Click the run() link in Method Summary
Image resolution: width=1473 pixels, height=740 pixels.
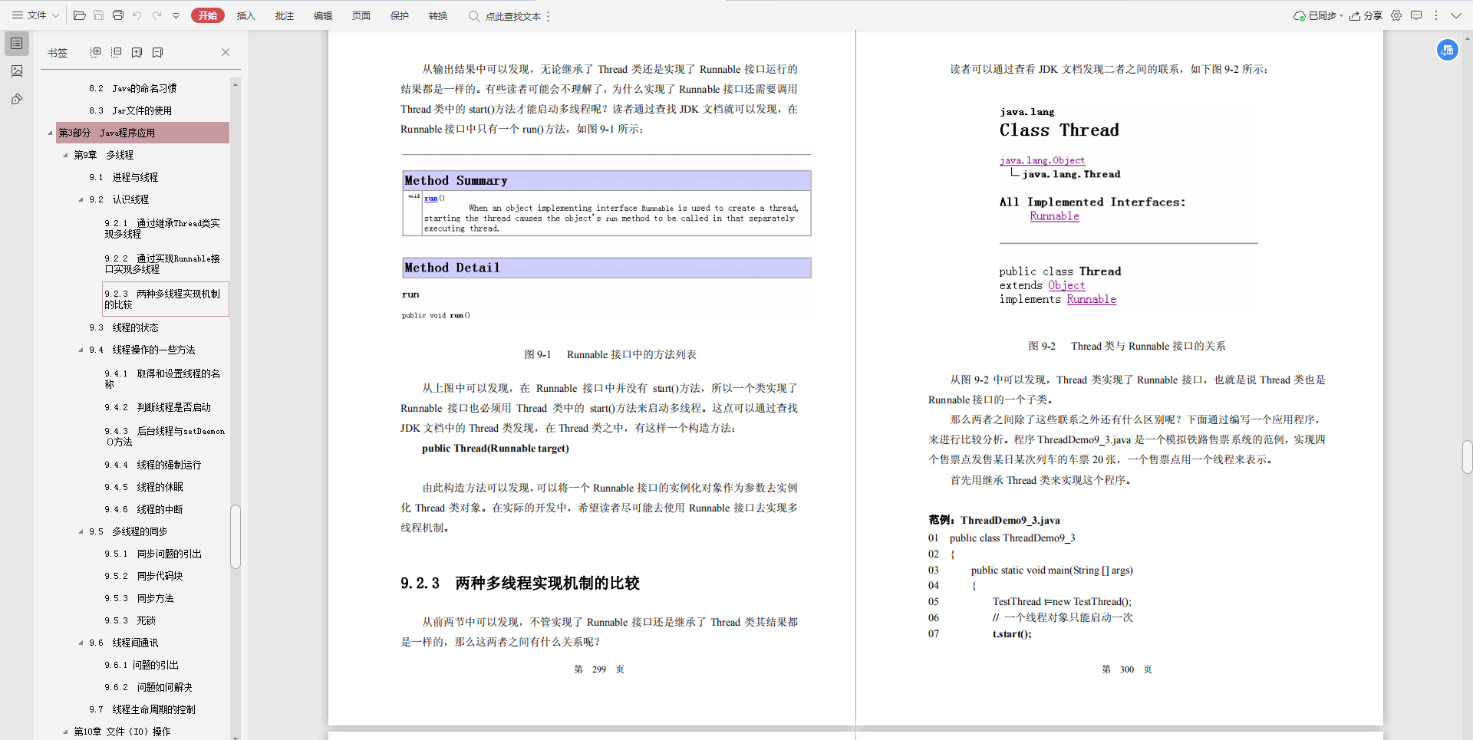coord(431,198)
